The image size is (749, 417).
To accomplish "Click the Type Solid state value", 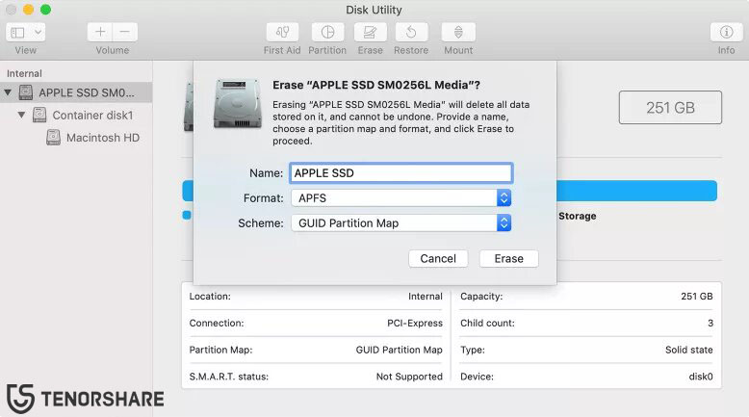I will coord(688,350).
